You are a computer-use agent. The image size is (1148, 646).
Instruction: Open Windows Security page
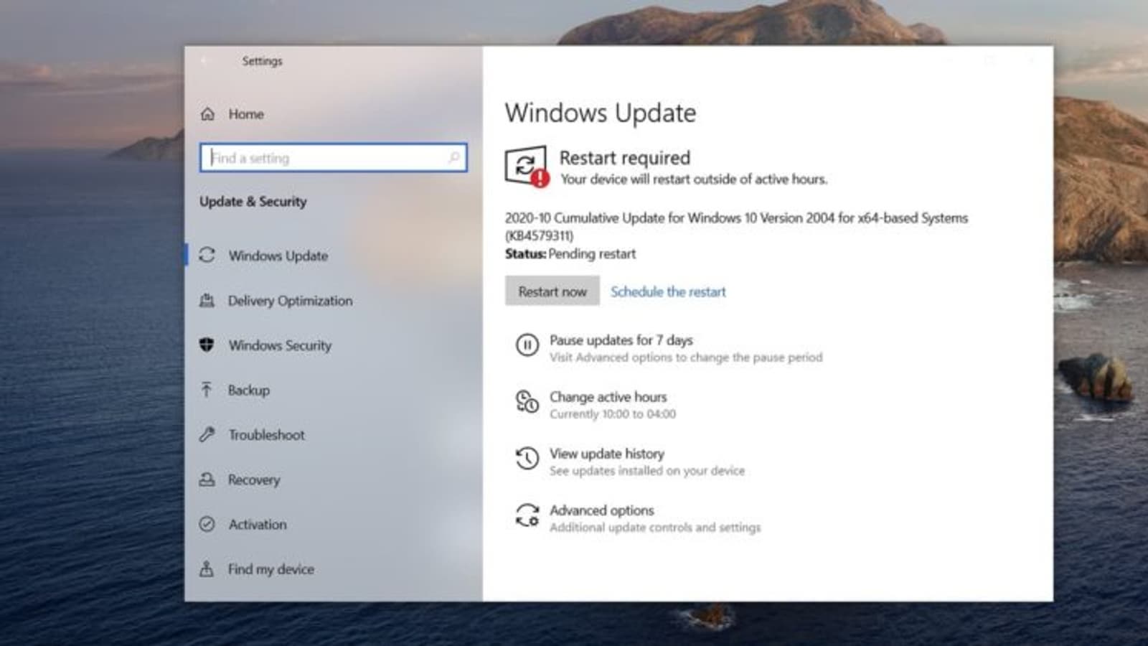[x=280, y=345]
